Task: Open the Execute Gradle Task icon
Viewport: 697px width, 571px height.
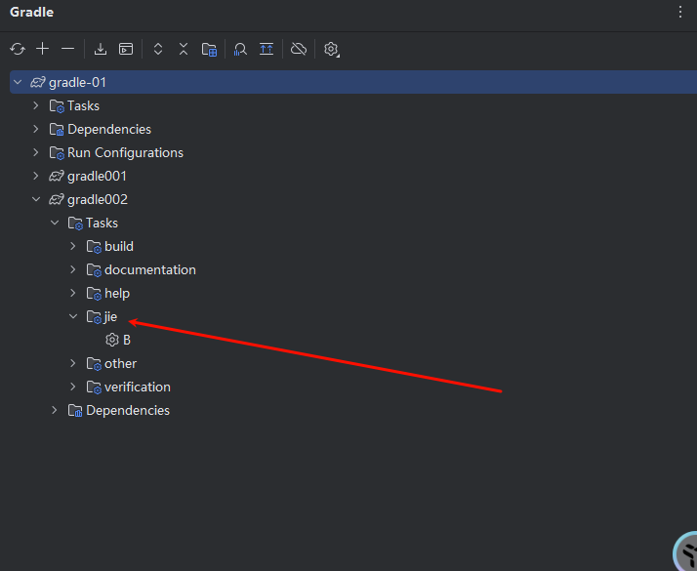Action: pos(126,49)
